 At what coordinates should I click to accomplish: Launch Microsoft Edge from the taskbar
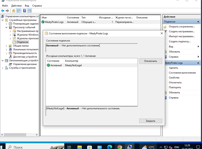click(x=110, y=147)
